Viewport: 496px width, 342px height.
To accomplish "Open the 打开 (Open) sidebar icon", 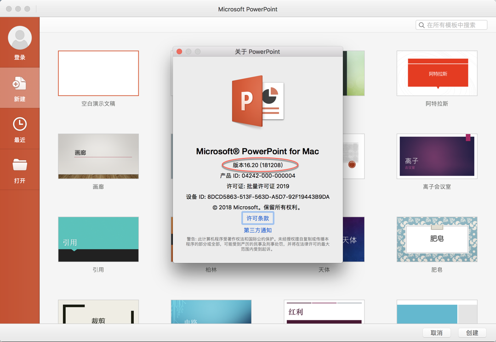I will click(20, 168).
